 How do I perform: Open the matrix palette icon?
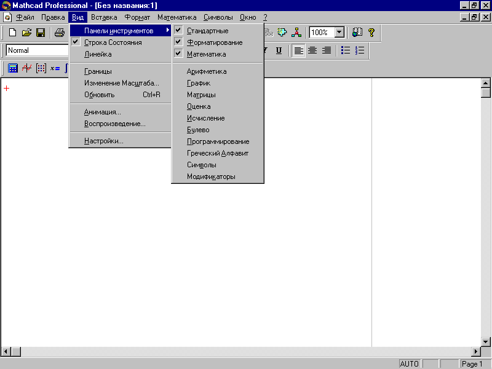41,68
